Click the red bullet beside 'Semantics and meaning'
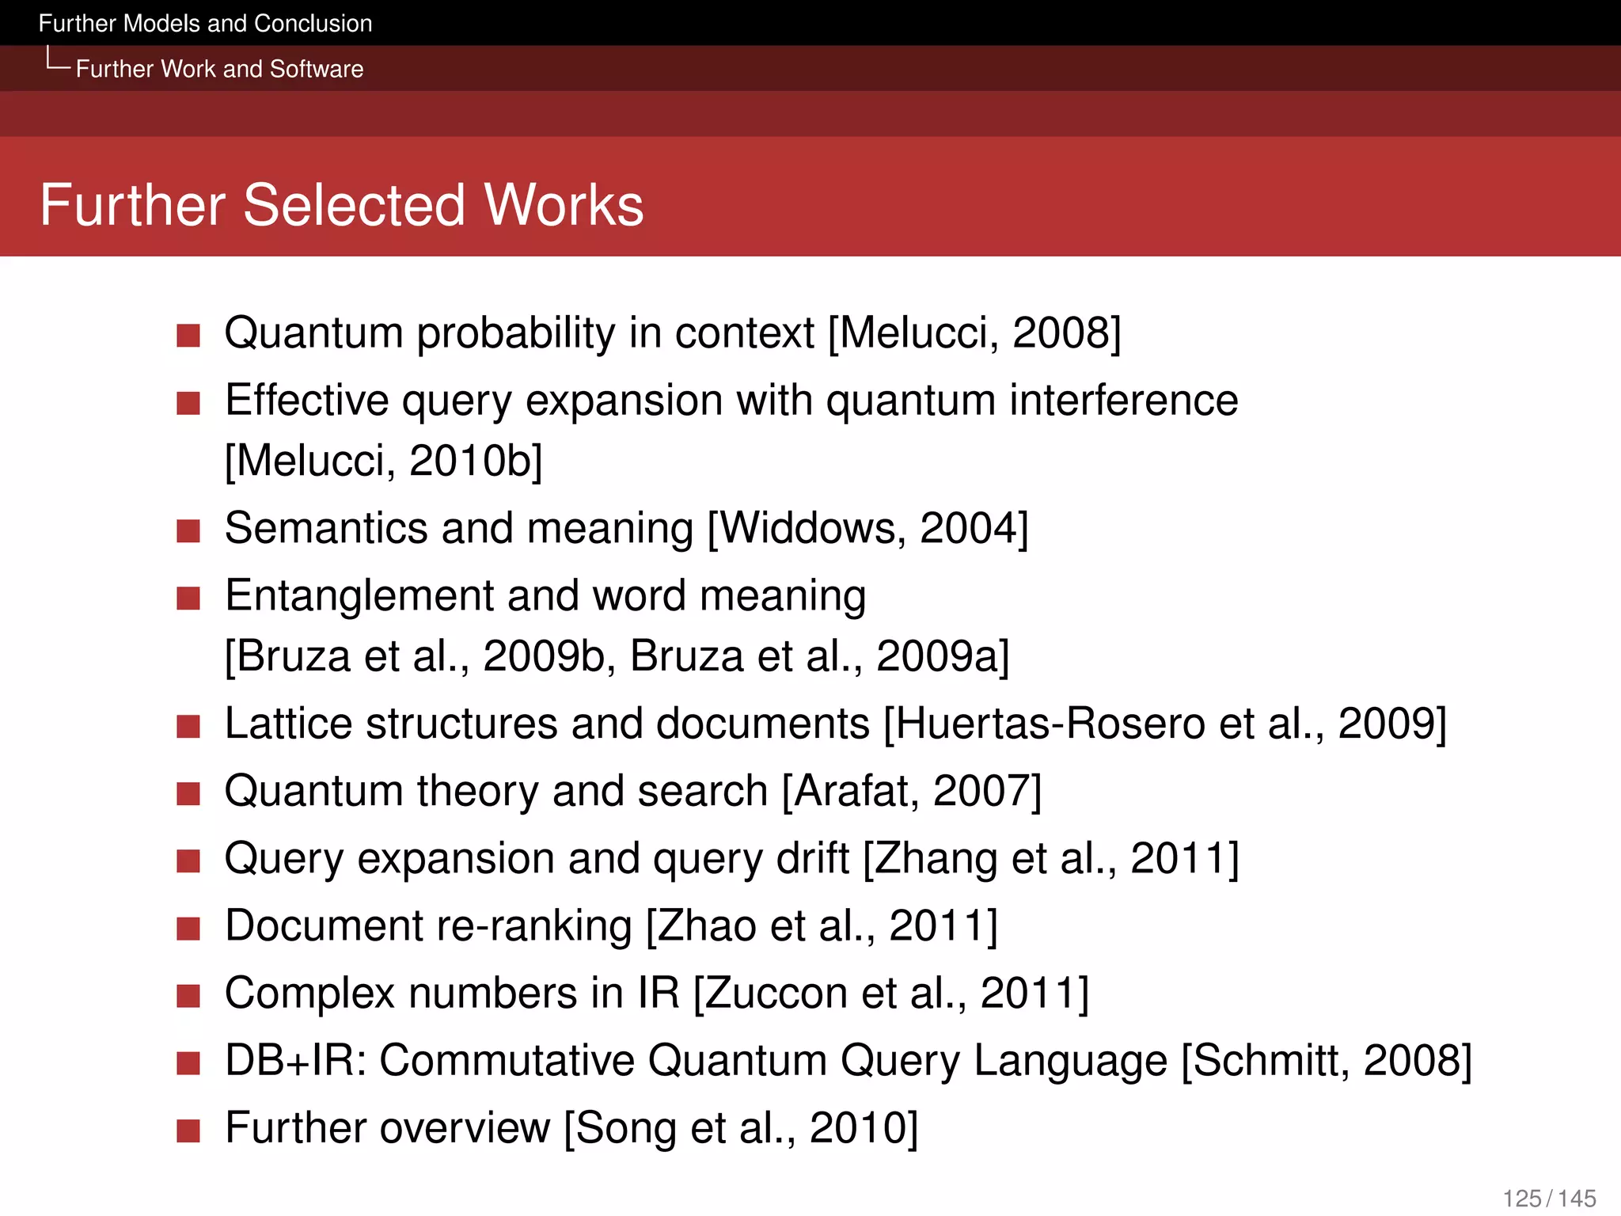 coord(188,530)
